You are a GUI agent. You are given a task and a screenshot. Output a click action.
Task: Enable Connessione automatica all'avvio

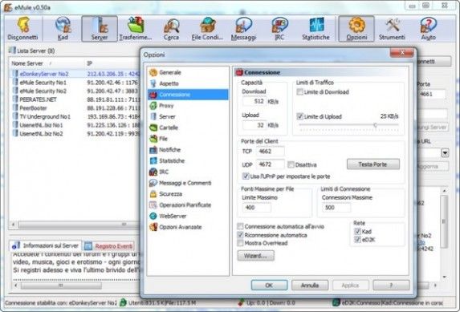pyautogui.click(x=240, y=226)
